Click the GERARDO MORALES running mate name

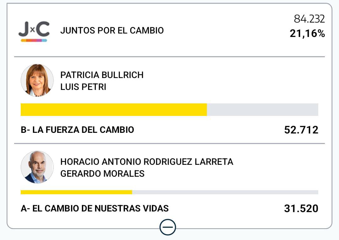[102, 174]
